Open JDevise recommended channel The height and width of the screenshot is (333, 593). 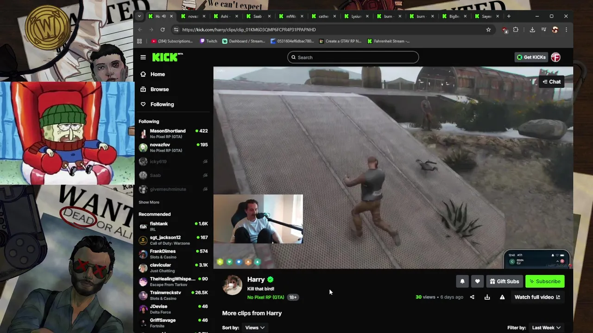tap(173, 309)
